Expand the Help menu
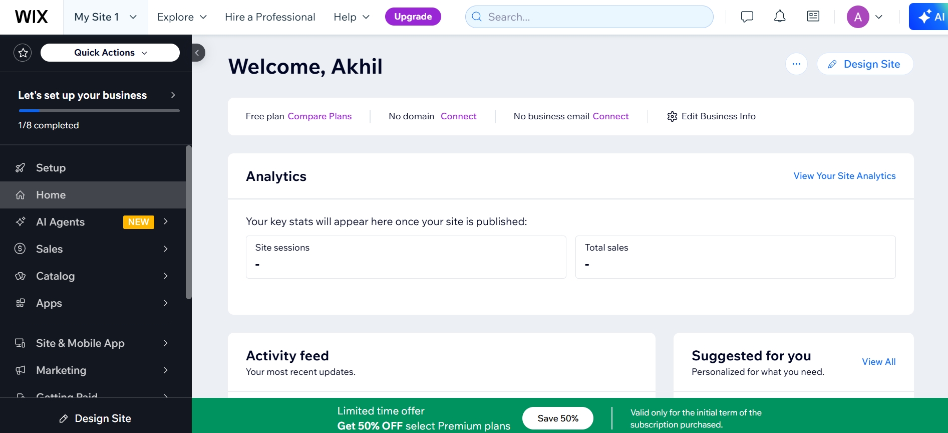The width and height of the screenshot is (948, 433). pyautogui.click(x=352, y=17)
